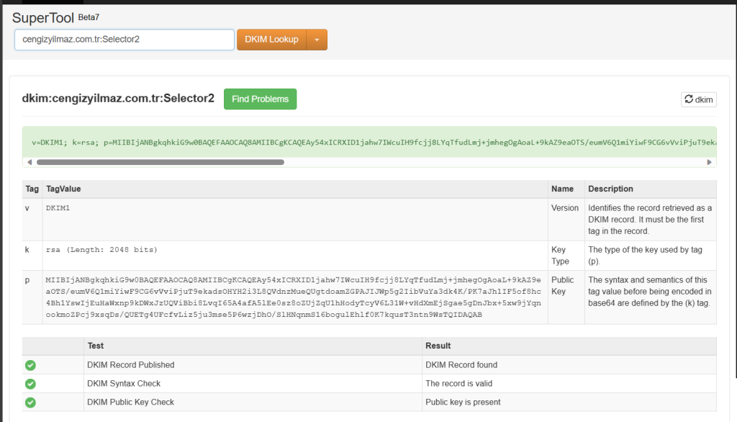Click the TagValue column header

pyautogui.click(x=63, y=189)
